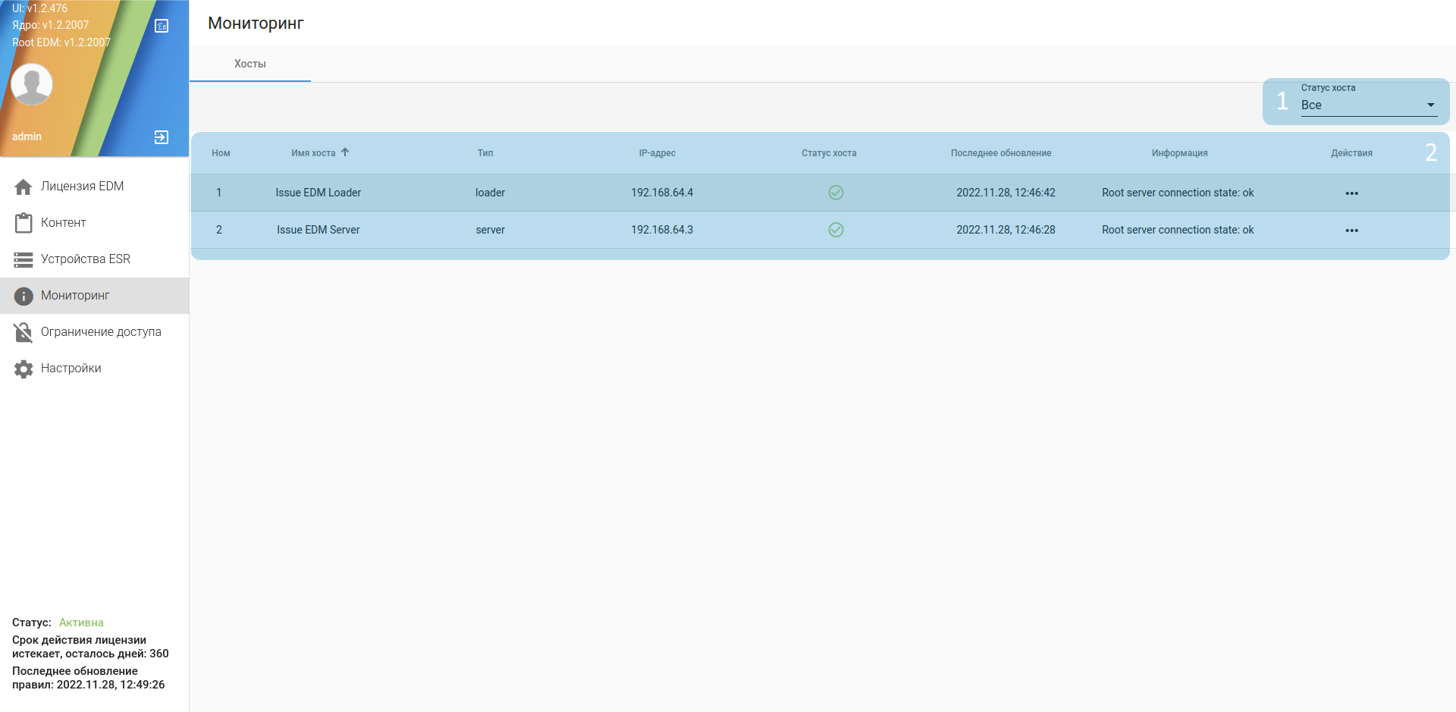The height and width of the screenshot is (712, 1456).
Task: Go to the Контент section
Action: point(95,223)
